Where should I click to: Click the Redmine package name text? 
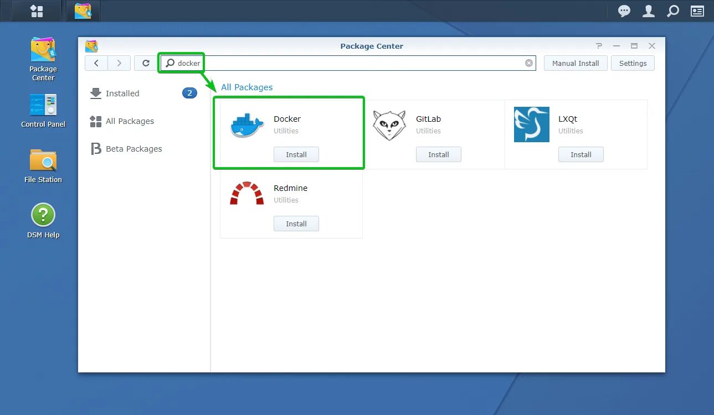coord(290,188)
